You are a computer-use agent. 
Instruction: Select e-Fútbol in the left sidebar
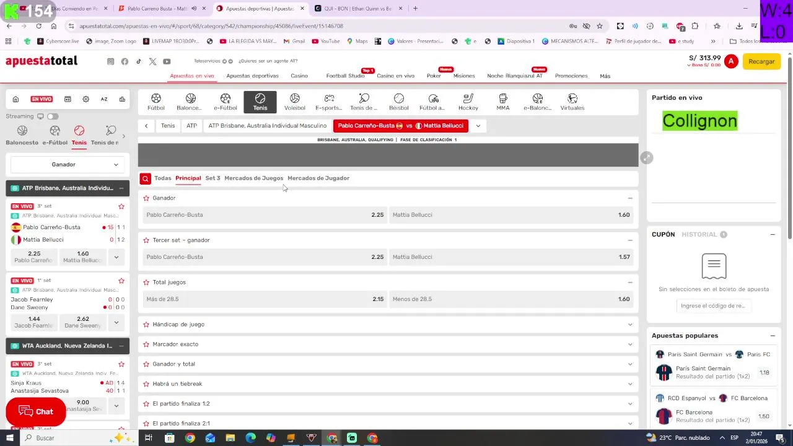(55, 135)
